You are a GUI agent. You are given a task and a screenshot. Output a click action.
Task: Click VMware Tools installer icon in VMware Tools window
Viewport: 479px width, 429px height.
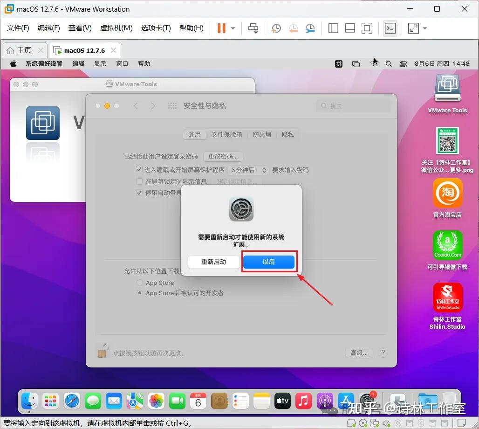43,123
